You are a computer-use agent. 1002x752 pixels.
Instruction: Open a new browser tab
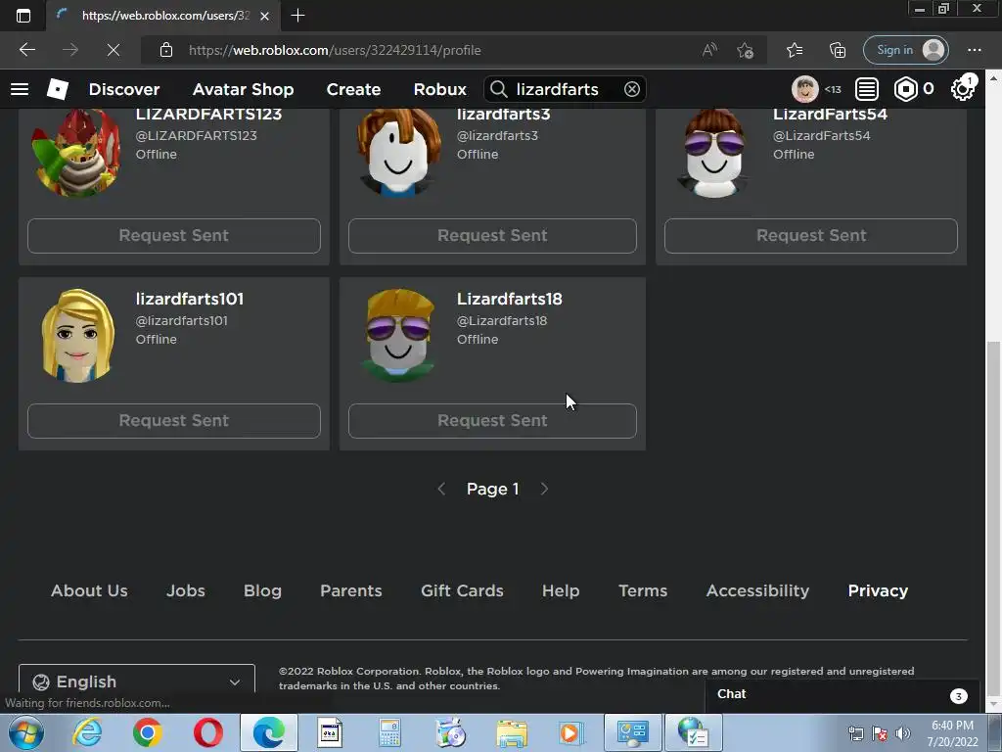(297, 16)
